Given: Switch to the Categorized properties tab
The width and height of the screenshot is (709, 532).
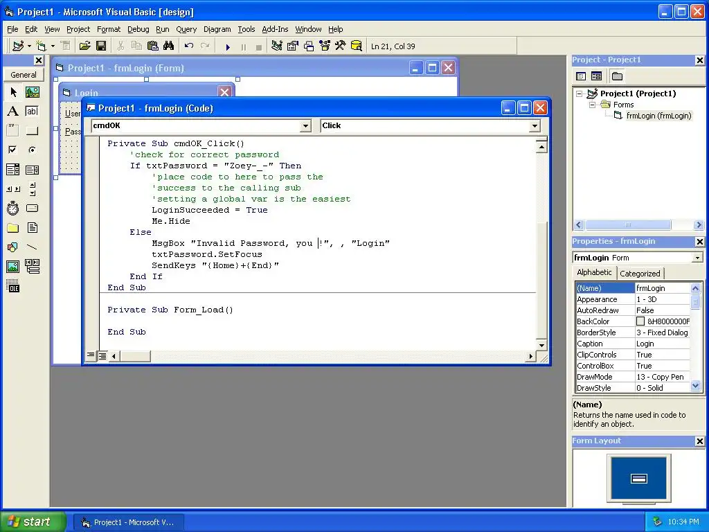Looking at the screenshot, I should 640,273.
